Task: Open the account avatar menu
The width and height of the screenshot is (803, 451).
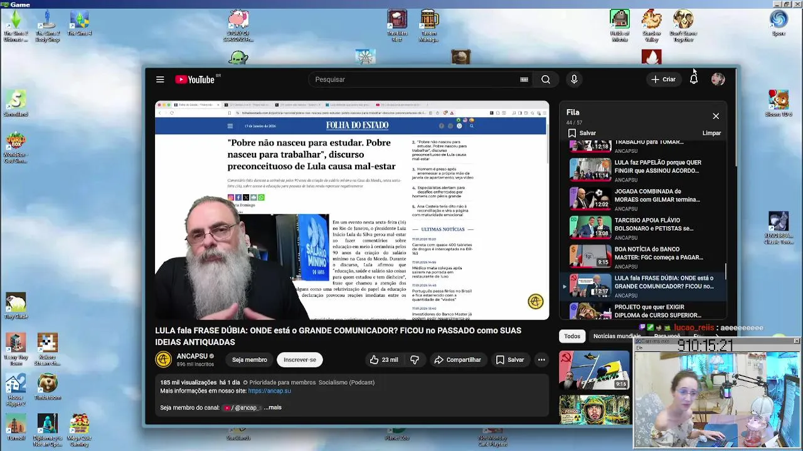Action: click(x=718, y=80)
